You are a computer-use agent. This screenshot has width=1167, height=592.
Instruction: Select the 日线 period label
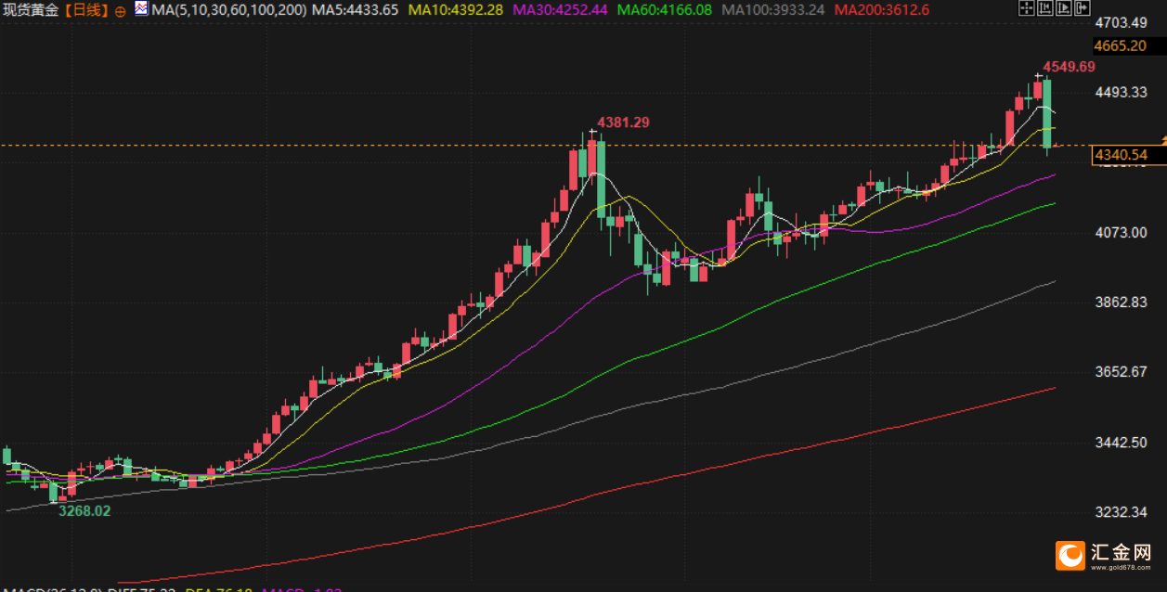tap(86, 10)
